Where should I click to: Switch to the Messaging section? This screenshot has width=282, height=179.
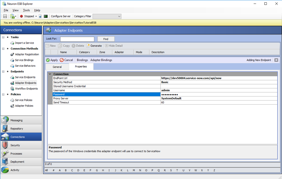[21, 120]
